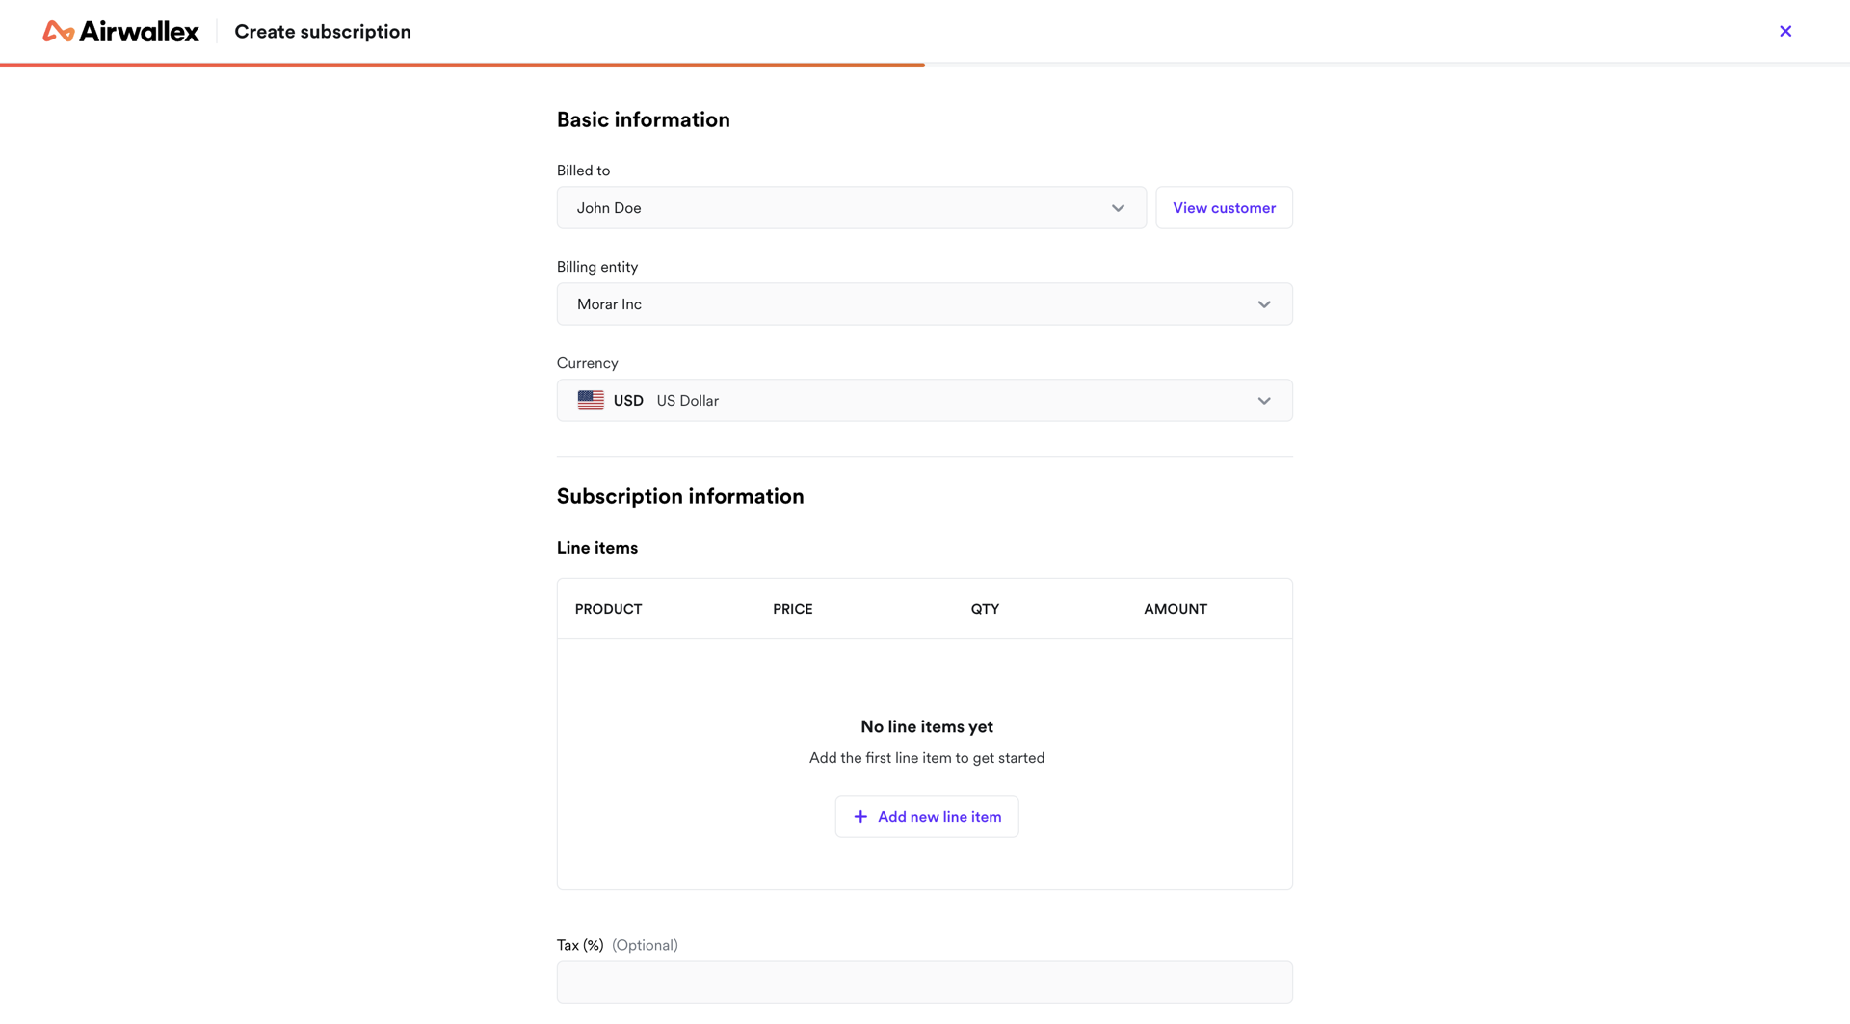Click the plus icon to add line item
The height and width of the screenshot is (1024, 1850).
tap(860, 816)
